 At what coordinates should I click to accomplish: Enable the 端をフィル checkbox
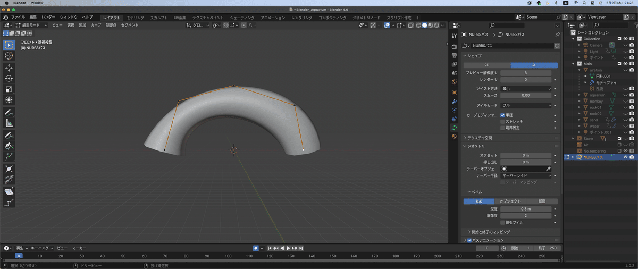tap(502, 222)
